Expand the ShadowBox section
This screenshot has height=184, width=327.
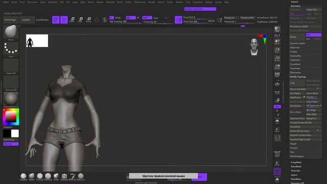pos(296,56)
